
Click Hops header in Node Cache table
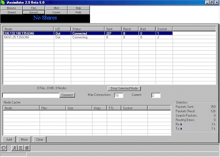coord(100,108)
